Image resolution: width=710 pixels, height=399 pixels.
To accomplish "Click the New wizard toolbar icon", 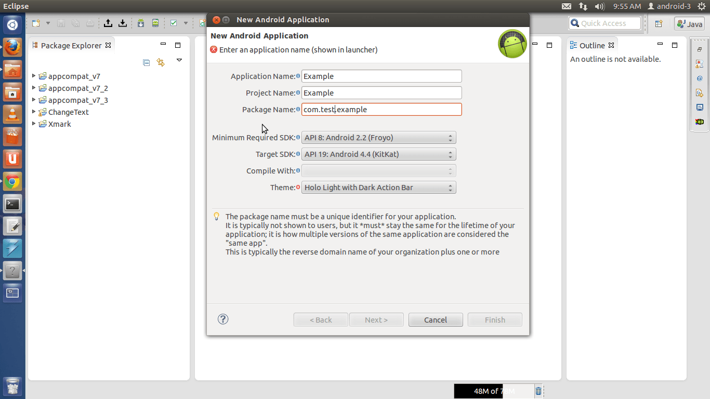I will tap(36, 23).
